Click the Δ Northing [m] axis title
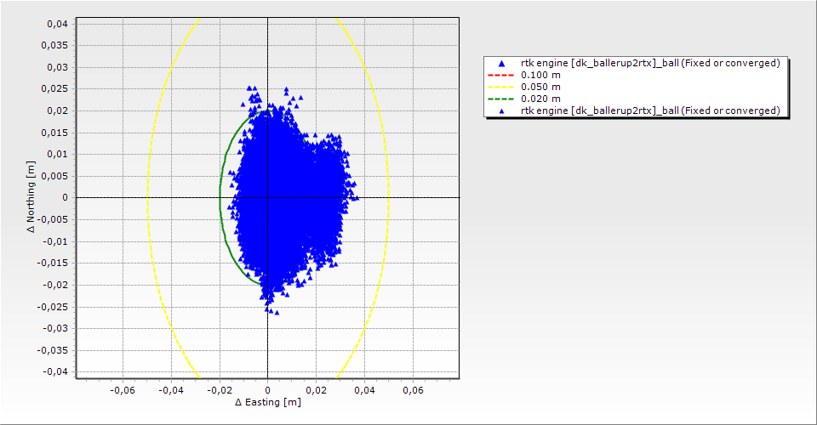This screenshot has height=425, width=817. click(x=31, y=198)
